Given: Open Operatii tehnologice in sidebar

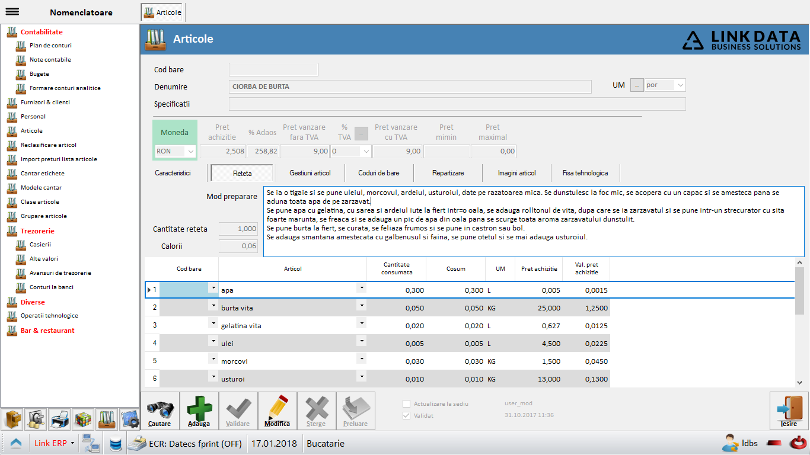Looking at the screenshot, I should point(49,315).
